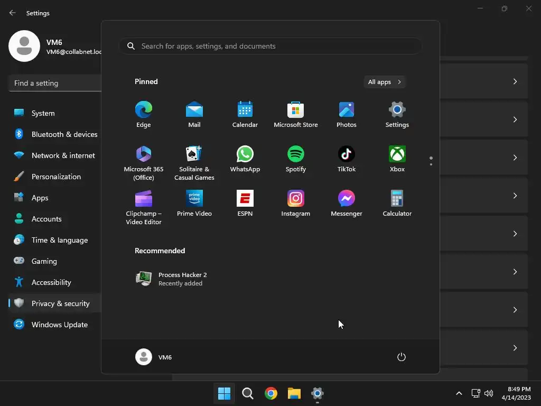Open Clipchamp Video Editor

tap(144, 207)
